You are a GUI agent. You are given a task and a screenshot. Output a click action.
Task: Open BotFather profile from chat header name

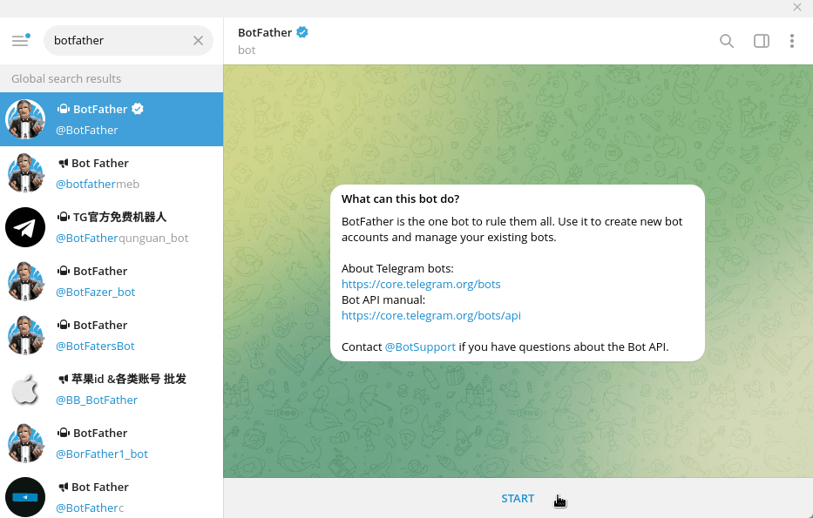(264, 32)
